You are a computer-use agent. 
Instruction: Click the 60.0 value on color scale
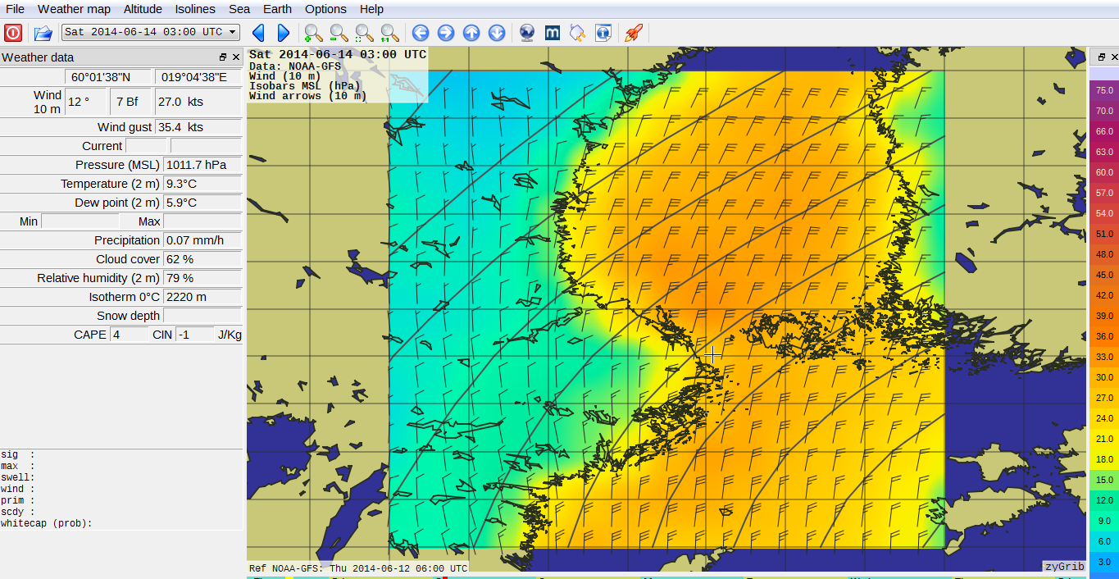pyautogui.click(x=1104, y=172)
